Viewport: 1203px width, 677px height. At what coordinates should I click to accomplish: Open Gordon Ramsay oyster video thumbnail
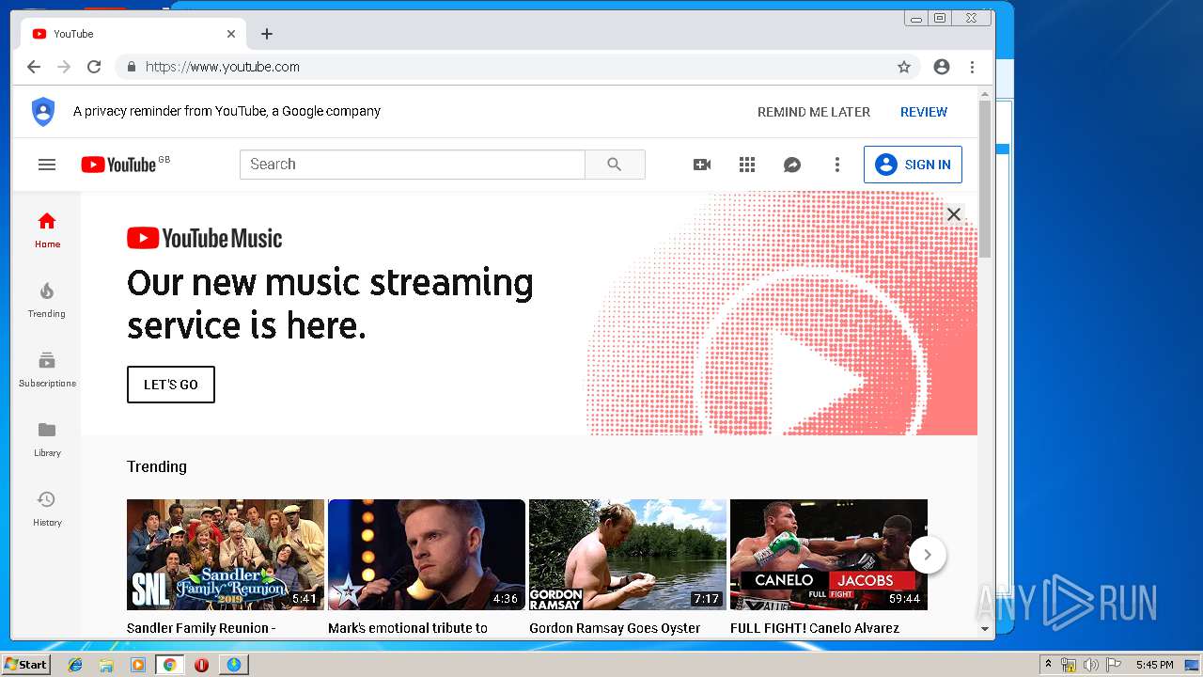point(628,555)
